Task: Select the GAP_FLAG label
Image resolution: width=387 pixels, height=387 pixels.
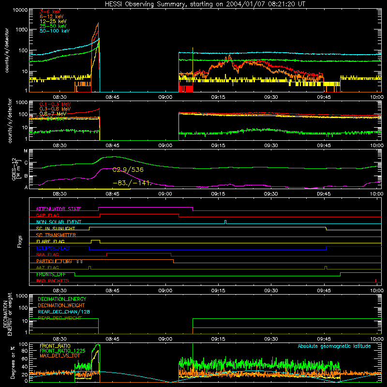Action: [x=47, y=215]
